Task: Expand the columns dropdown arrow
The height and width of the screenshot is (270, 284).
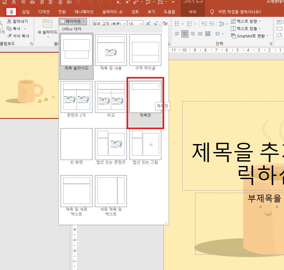Action: 223,34
